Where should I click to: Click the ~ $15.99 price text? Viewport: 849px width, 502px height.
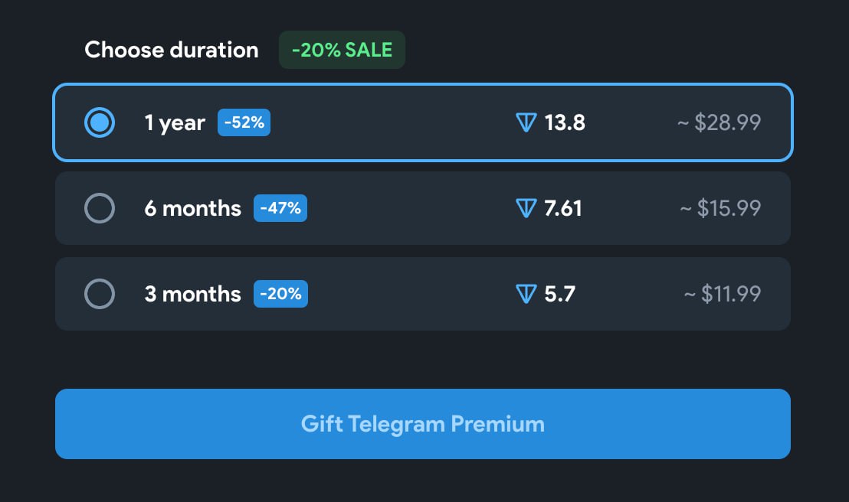pos(720,208)
